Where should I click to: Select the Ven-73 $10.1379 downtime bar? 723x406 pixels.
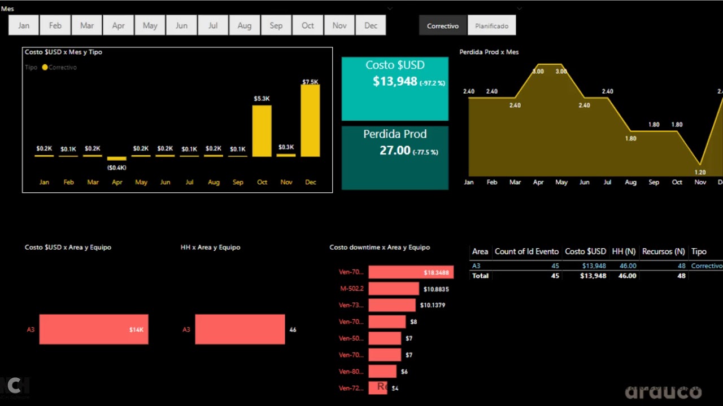pyautogui.click(x=392, y=305)
